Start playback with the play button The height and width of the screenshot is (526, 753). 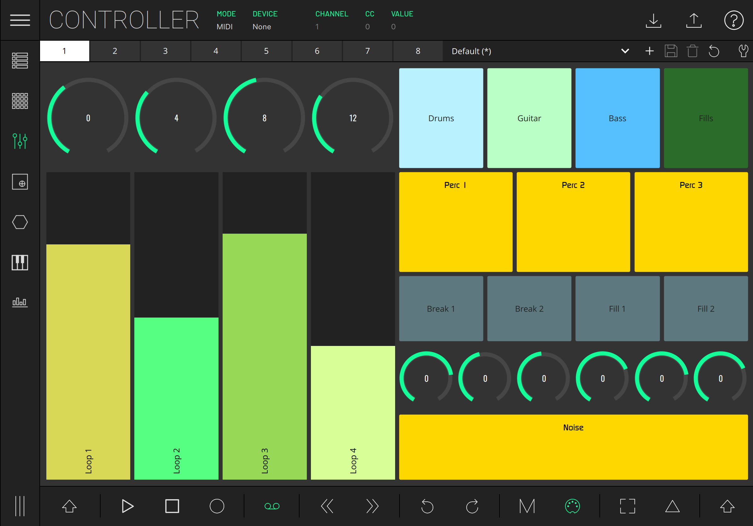(x=127, y=506)
